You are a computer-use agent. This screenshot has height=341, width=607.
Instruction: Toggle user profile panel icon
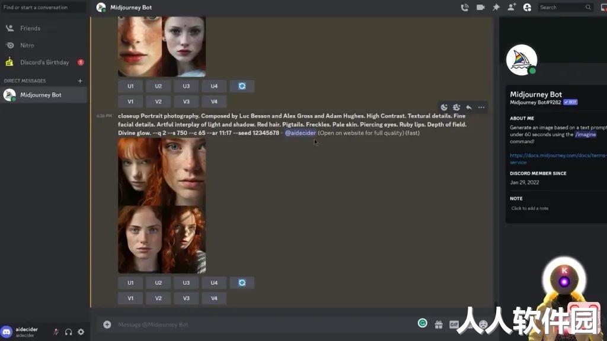point(527,7)
